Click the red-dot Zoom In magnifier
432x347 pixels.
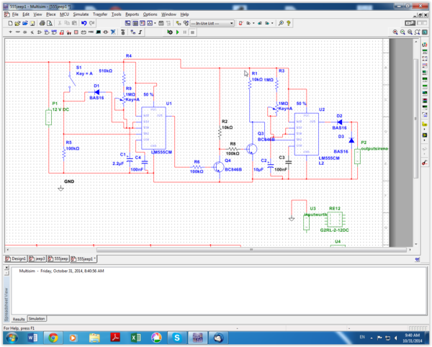click(395, 32)
